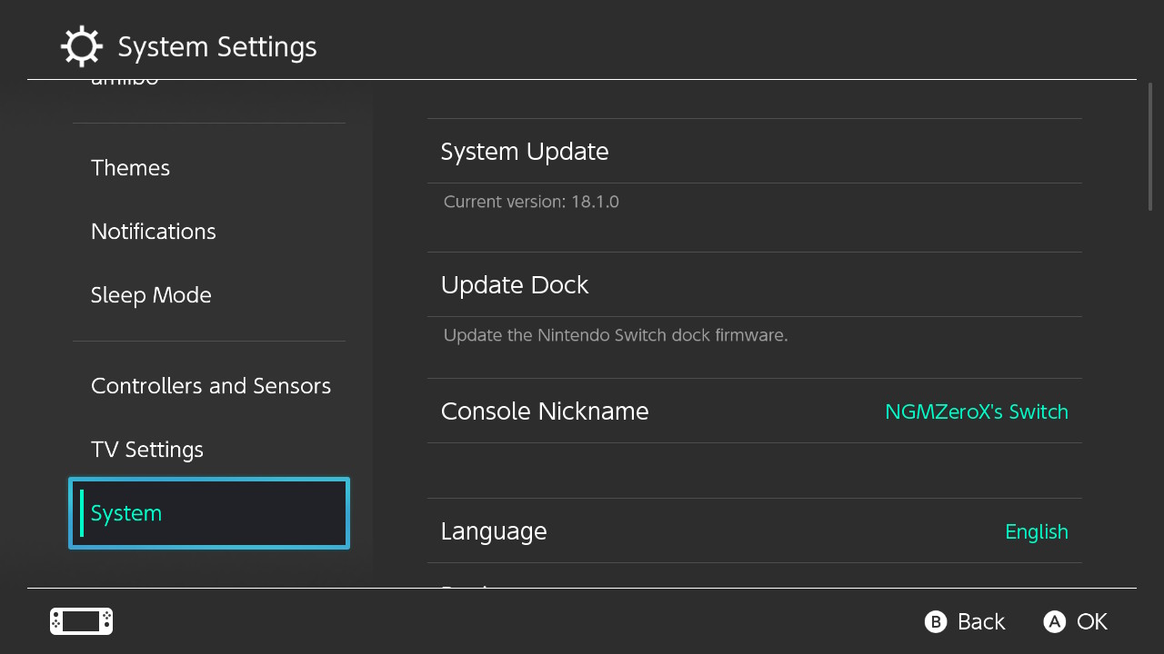Viewport: 1164px width, 654px height.
Task: Click the vertical scrollbar on the right
Action: tap(1150, 147)
